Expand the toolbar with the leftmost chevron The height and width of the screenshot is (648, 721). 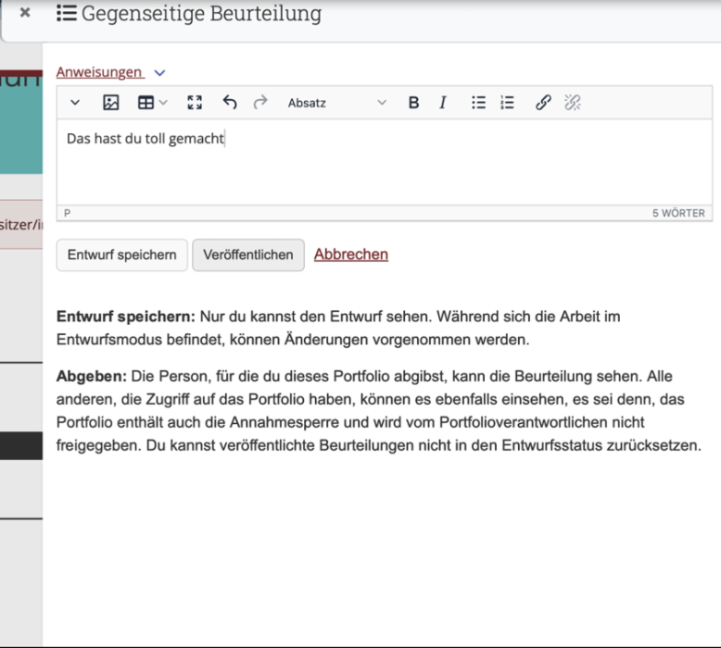pos(75,103)
